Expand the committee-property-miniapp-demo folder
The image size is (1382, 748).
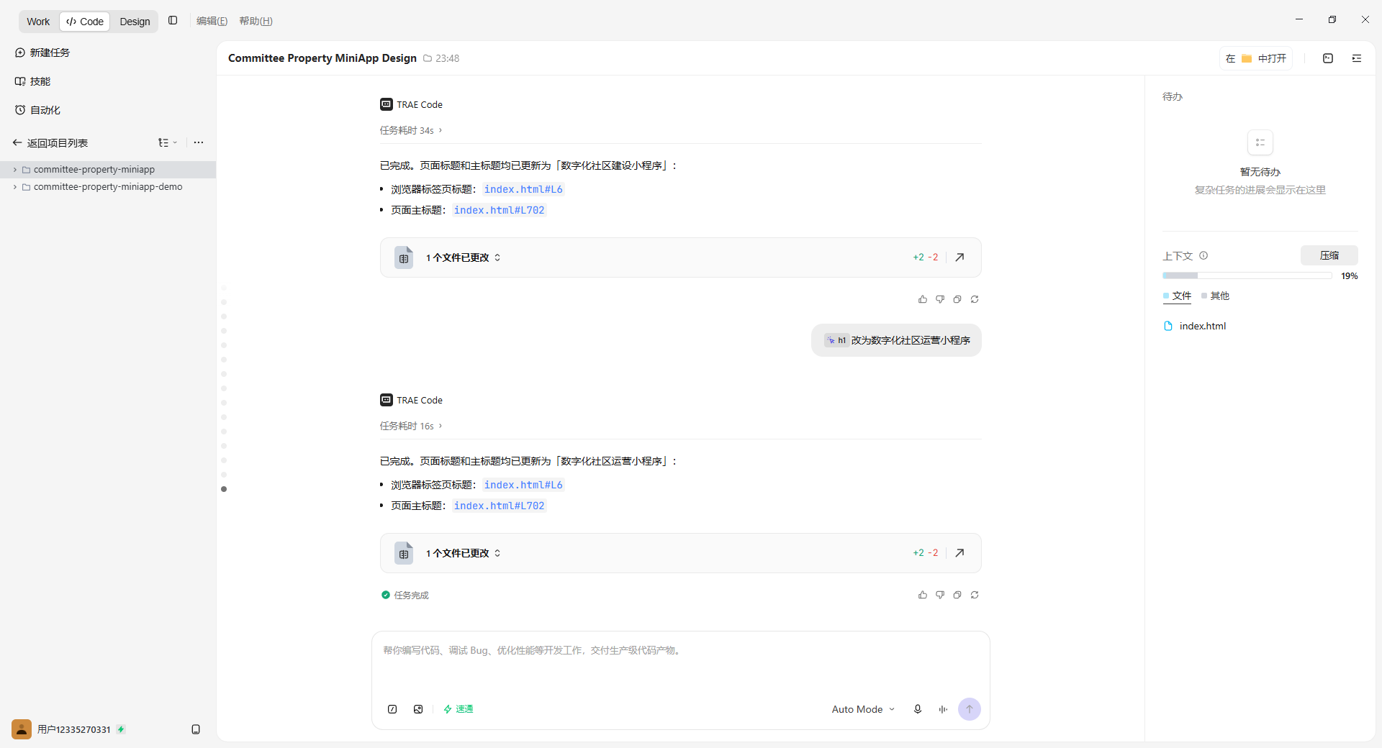[x=15, y=187]
